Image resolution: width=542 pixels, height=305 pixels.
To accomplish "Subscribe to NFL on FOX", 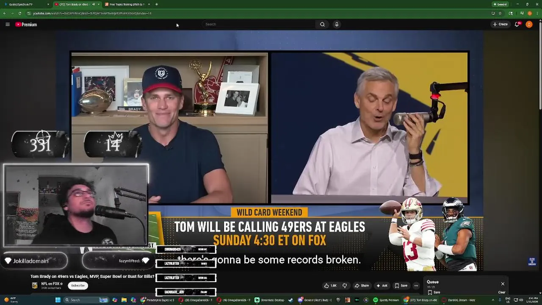I will click(x=77, y=286).
